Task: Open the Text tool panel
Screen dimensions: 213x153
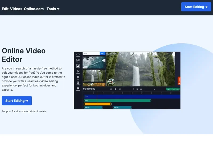Action: [78, 77]
